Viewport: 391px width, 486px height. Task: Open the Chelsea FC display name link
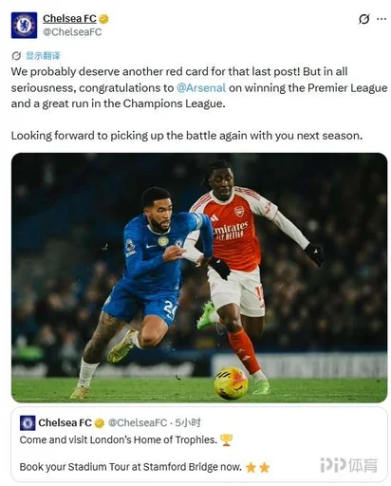tap(69, 19)
